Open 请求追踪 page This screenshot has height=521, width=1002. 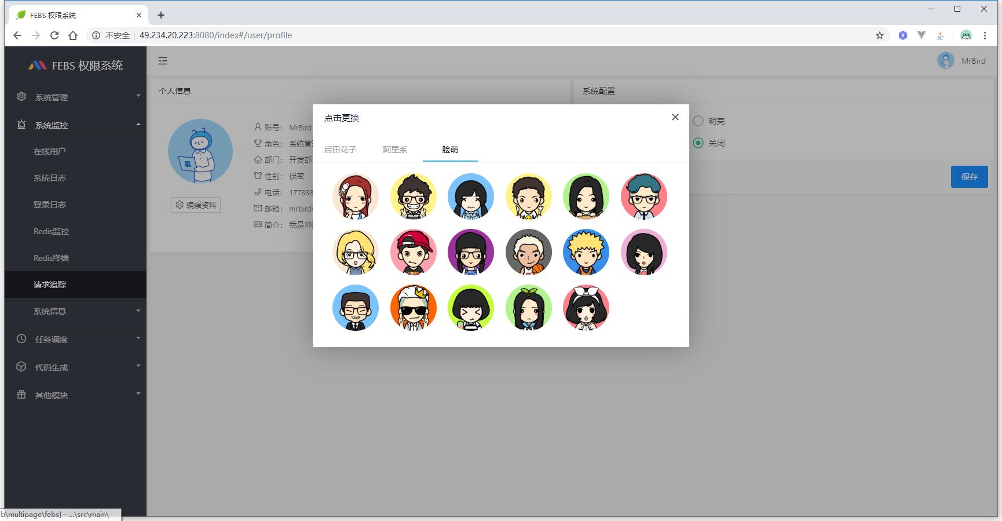coord(76,285)
